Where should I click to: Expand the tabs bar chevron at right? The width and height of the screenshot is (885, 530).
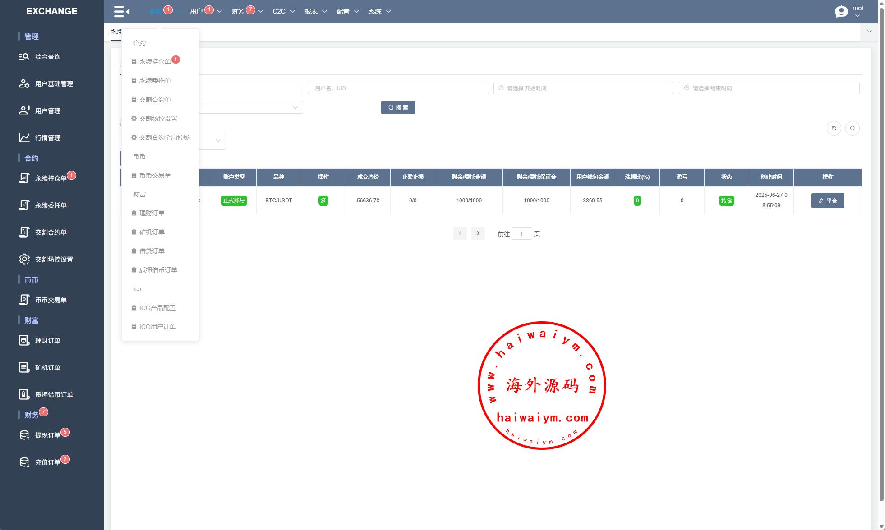869,31
